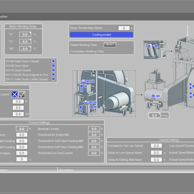Select the upper valve icon at the right edge
194x194 pixels.
(191, 86)
